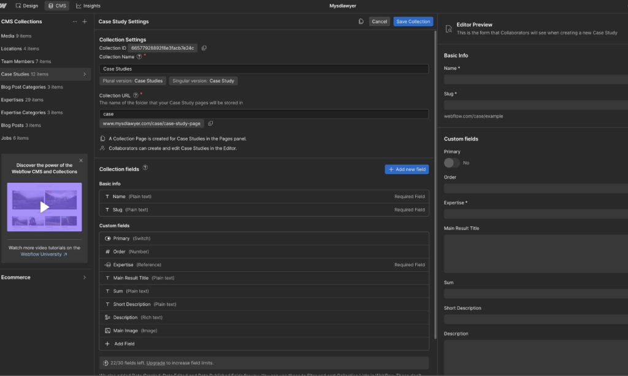This screenshot has height=376, width=628.
Task: Toggle the Primary switch in preview
Action: point(451,163)
